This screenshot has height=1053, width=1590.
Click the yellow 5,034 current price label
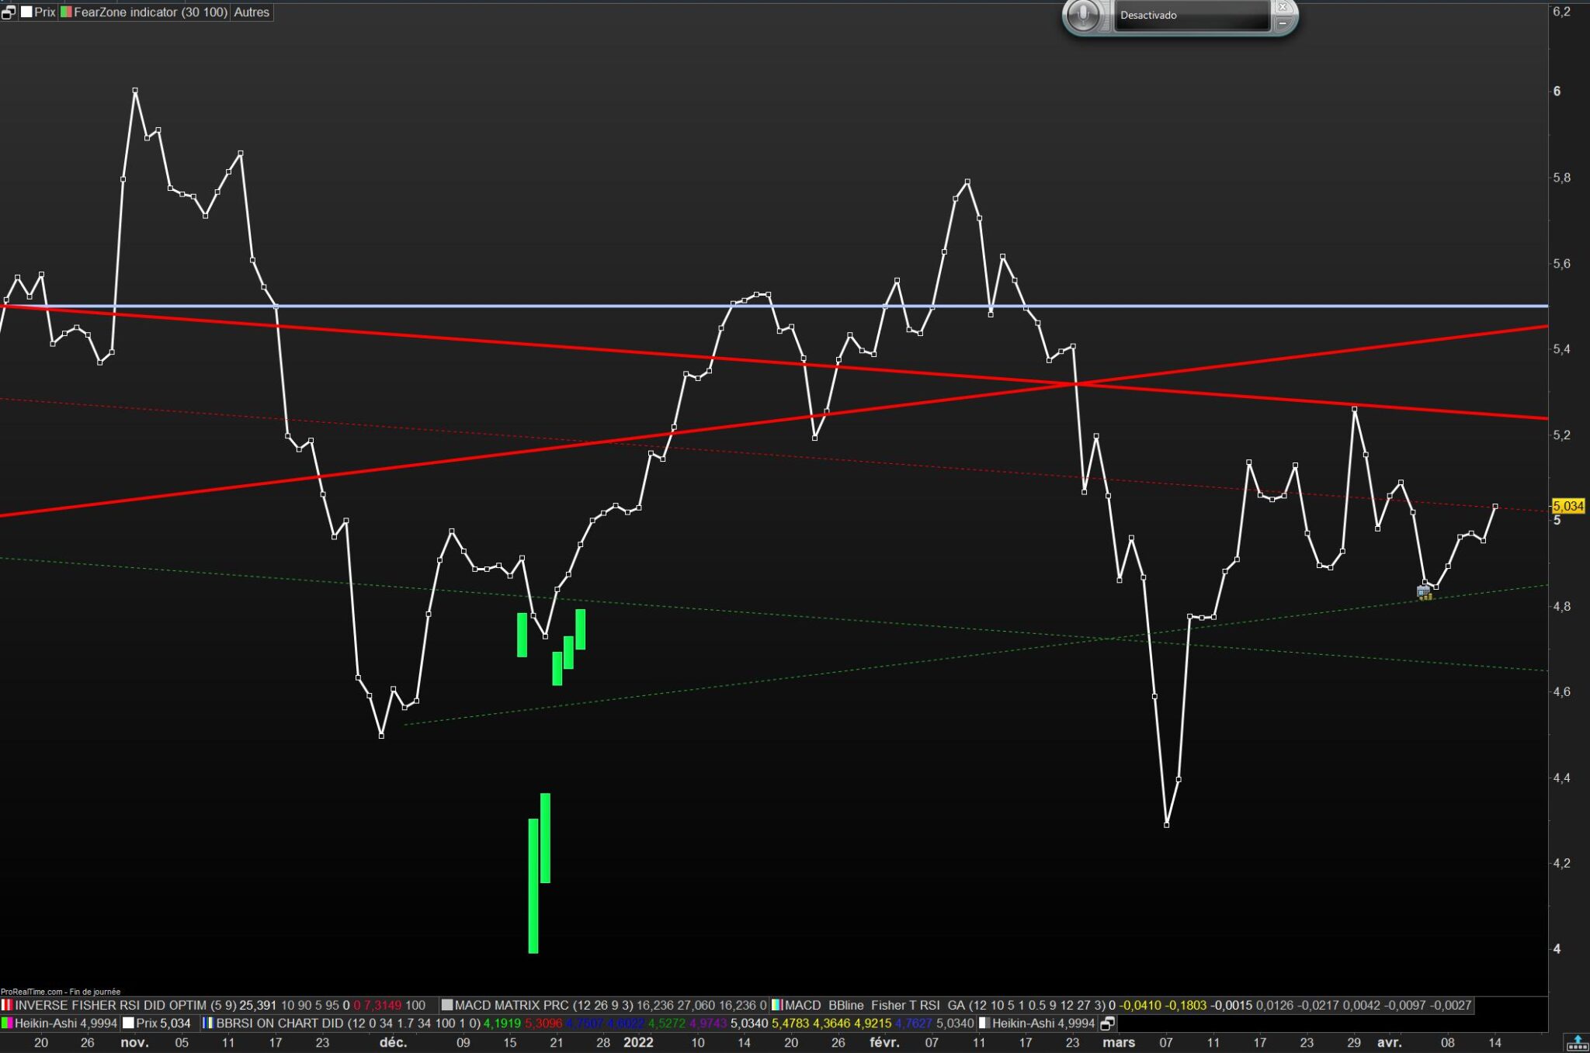(x=1567, y=506)
